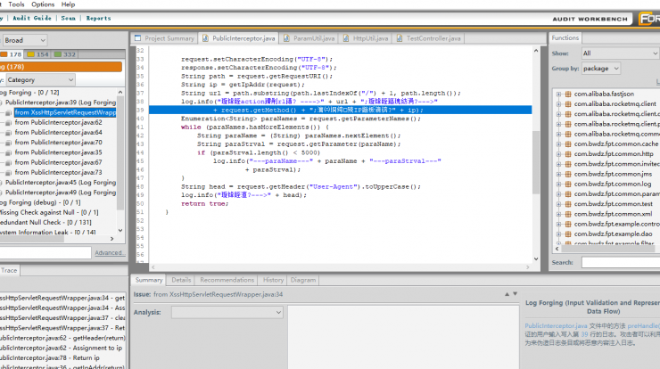
Task: Switch to the History tab
Action: (x=273, y=280)
